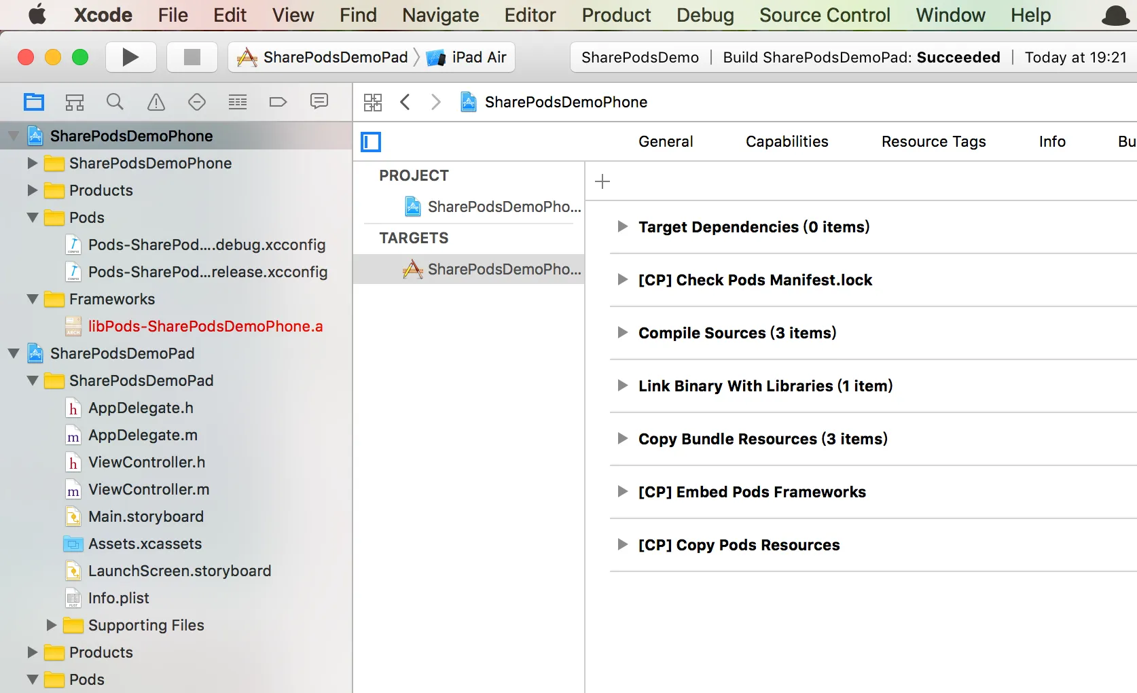Select libPods-SharePodsDemoPhone.a file
The height and width of the screenshot is (693, 1137).
(x=206, y=326)
